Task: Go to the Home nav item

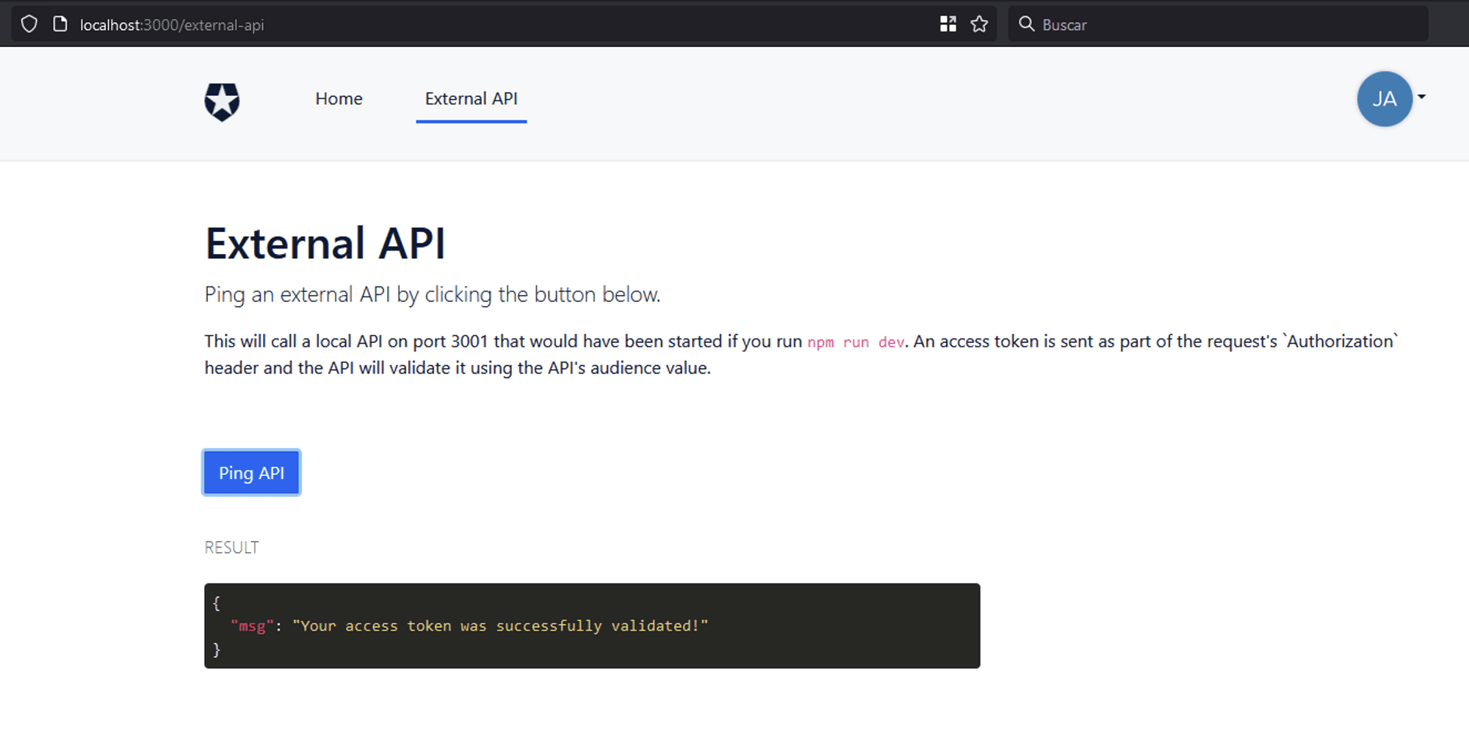Action: coord(339,99)
